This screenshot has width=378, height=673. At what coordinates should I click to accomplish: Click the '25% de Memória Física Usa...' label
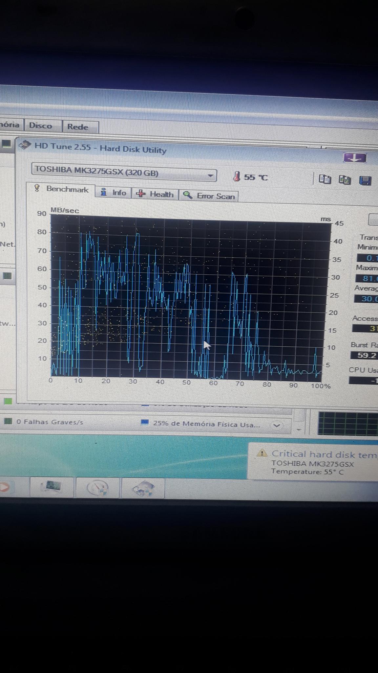click(206, 424)
